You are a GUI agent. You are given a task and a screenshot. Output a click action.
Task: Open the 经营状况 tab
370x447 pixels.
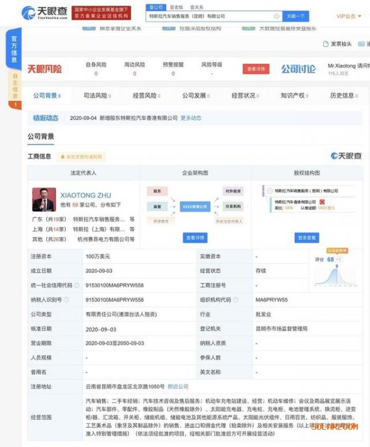(245, 96)
